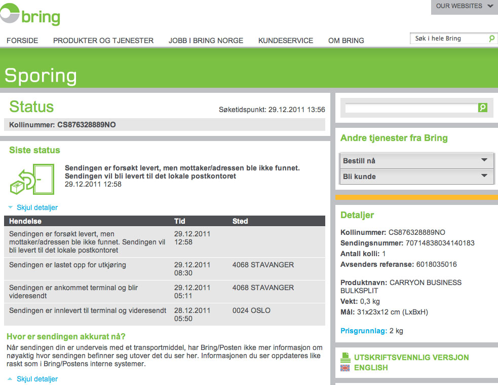
Task: Open PRODUKTER OG TJENESTER menu
Action: click(103, 41)
